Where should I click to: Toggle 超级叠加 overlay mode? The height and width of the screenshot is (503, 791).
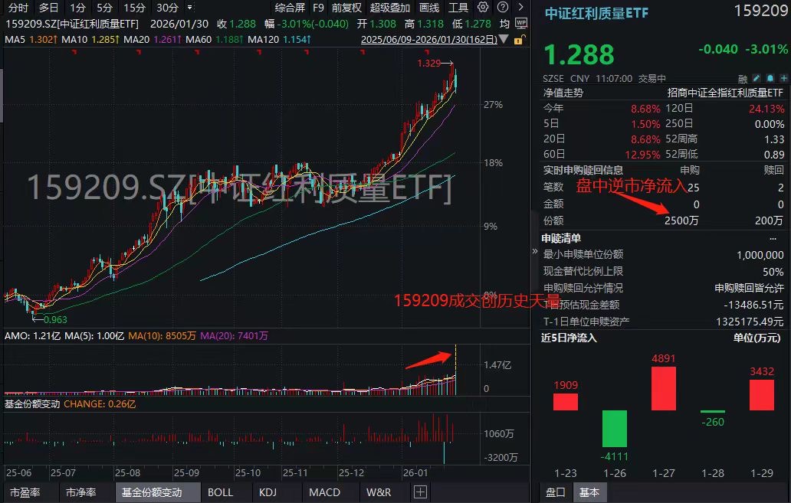[x=390, y=8]
